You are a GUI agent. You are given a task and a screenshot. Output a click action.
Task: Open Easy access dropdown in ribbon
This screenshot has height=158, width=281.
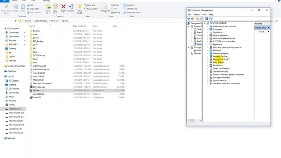pyautogui.click(x=91, y=9)
